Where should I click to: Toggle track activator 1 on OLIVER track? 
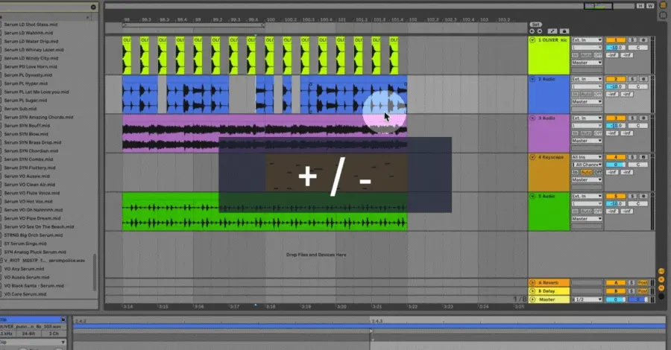(x=616, y=40)
